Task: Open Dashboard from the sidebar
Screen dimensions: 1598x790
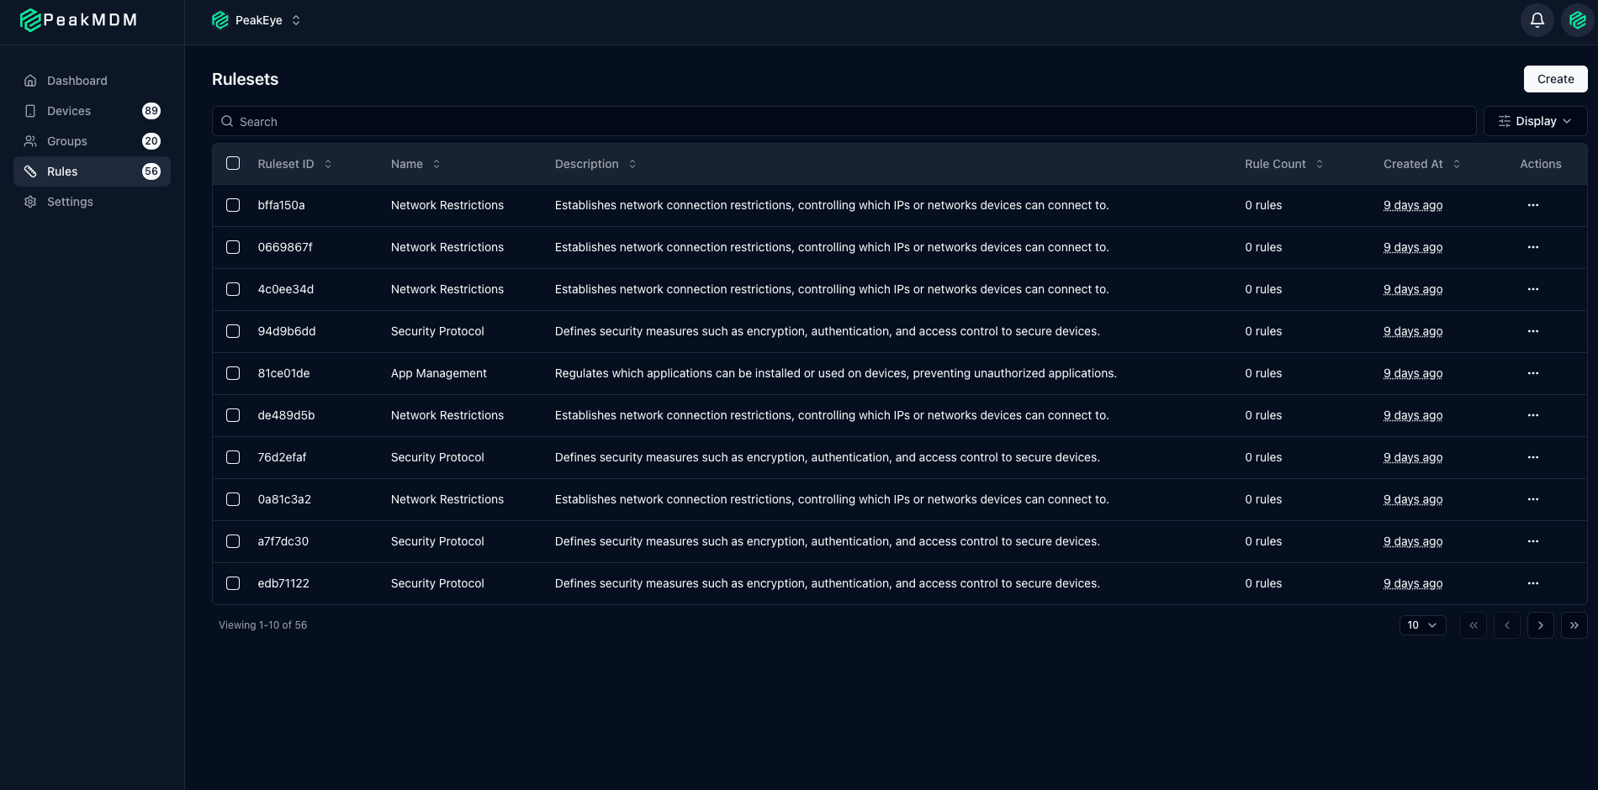Action: coord(92,81)
